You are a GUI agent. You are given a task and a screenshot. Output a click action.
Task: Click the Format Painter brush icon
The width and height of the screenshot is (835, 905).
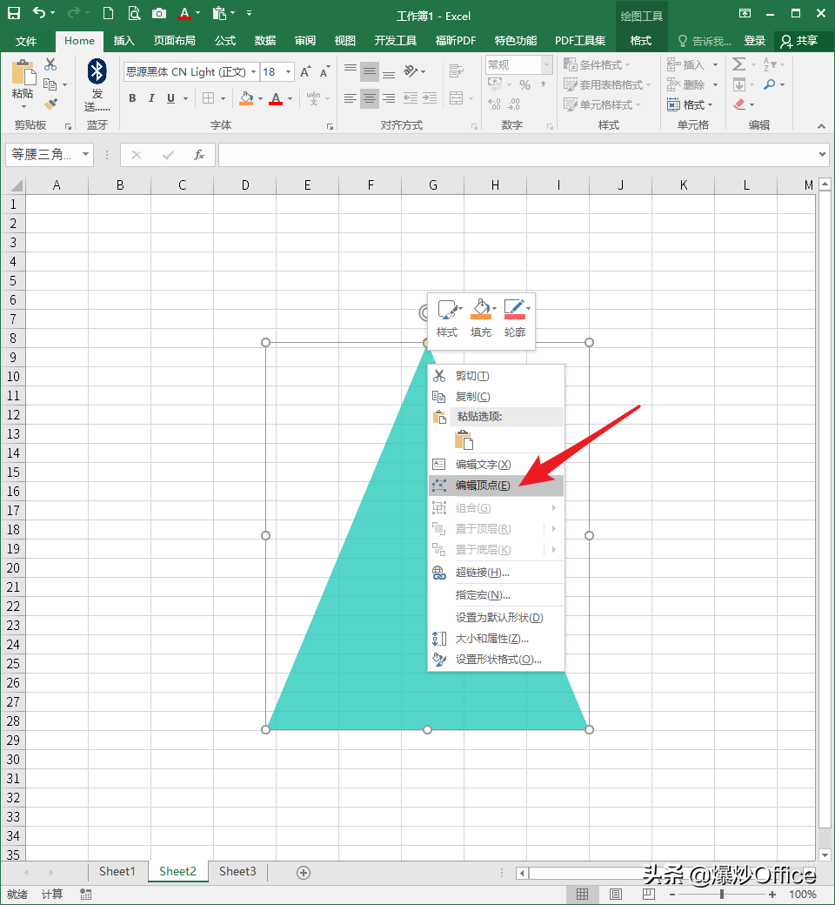pyautogui.click(x=50, y=104)
